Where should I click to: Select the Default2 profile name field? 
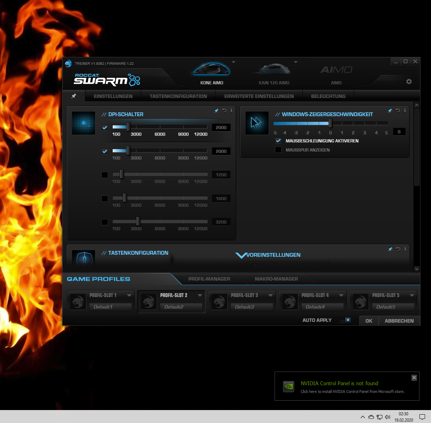[x=181, y=307]
